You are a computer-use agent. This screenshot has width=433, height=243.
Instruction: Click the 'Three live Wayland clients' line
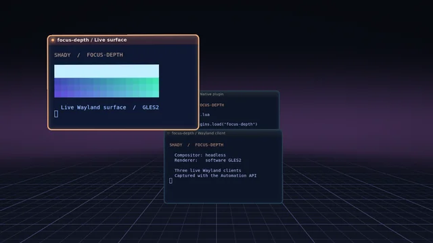point(208,171)
